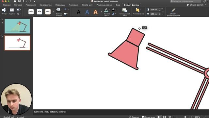This screenshot has width=209, height=118.
Task: Toggle the Примечания comments button
Action: tap(149, 117)
